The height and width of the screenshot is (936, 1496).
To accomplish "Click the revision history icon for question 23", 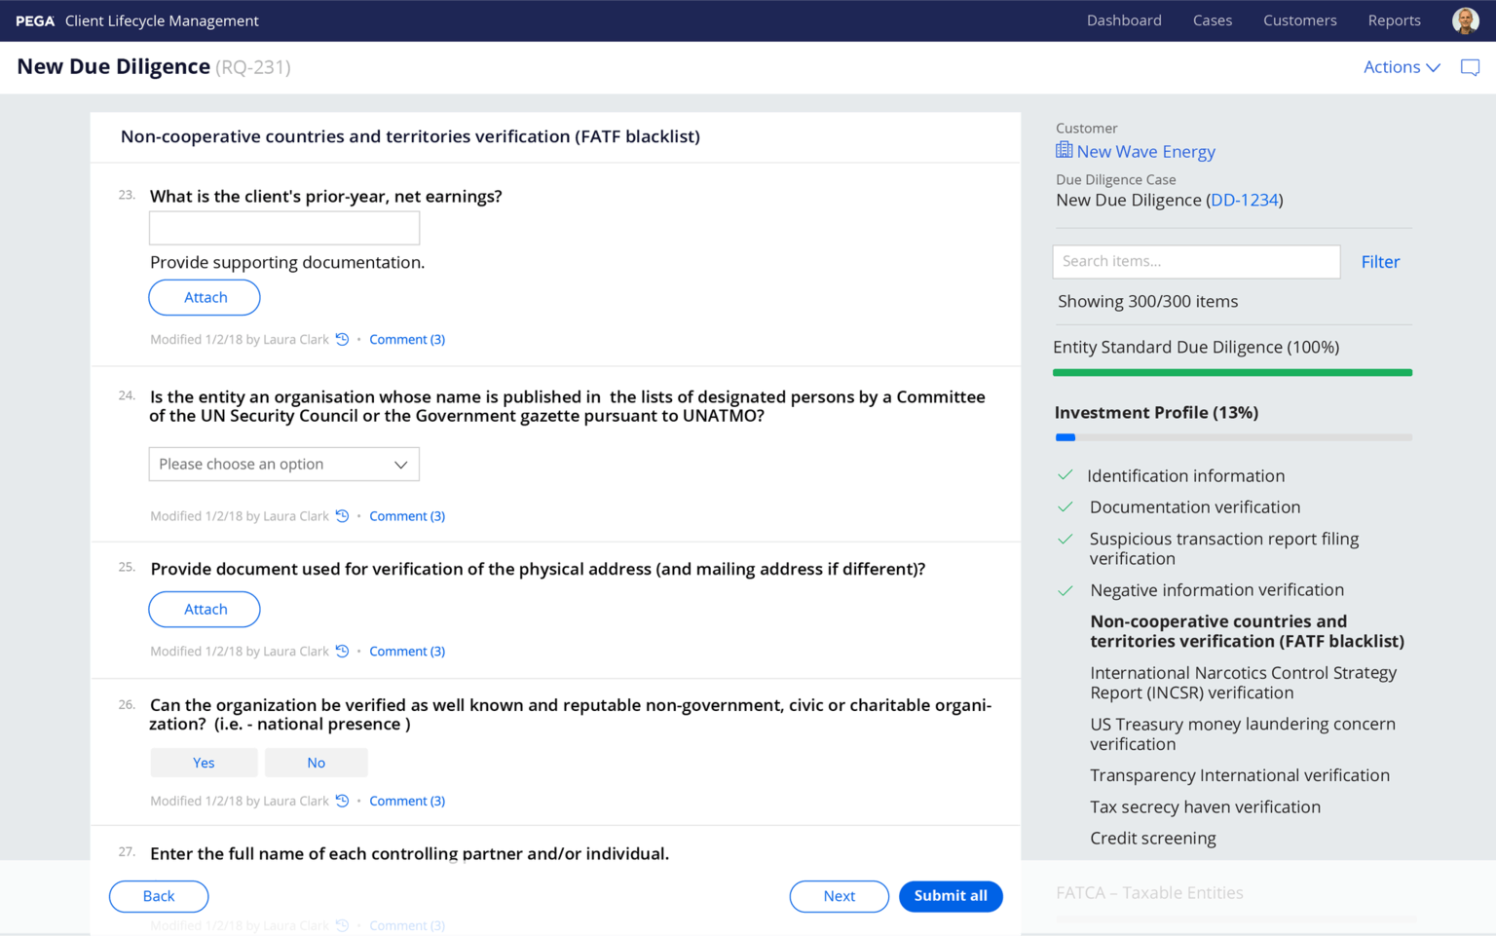I will coord(342,339).
